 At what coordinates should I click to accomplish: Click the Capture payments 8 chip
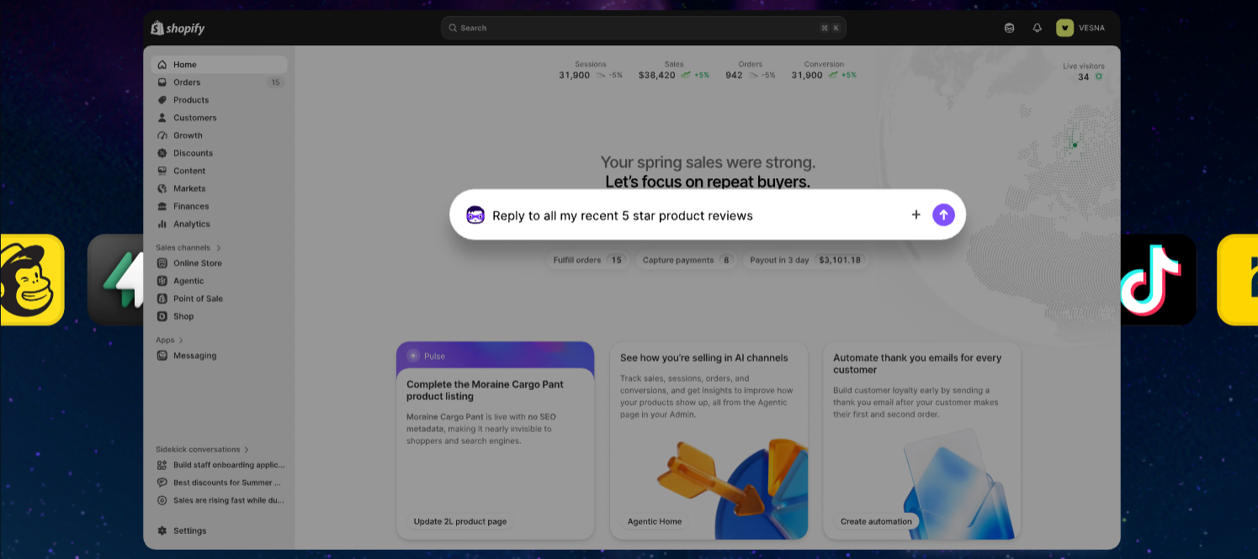click(x=686, y=261)
